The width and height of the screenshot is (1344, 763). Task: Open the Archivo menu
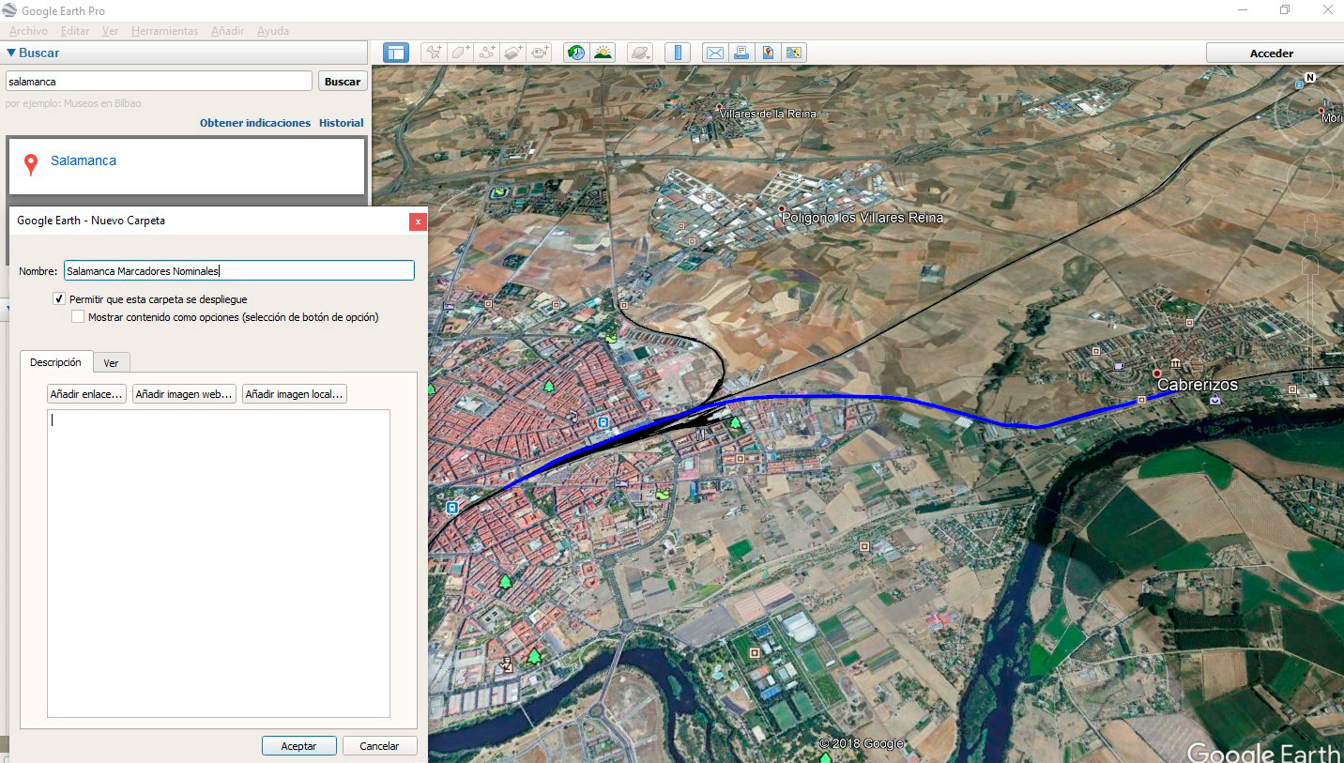click(x=28, y=31)
